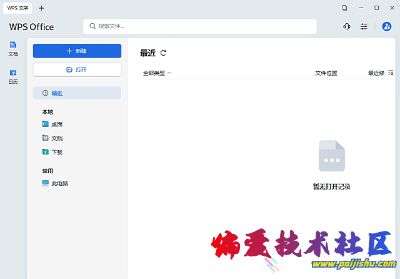The width and height of the screenshot is (400, 279).
Task: Add a new tab with plus icon
Action: pyautogui.click(x=41, y=8)
